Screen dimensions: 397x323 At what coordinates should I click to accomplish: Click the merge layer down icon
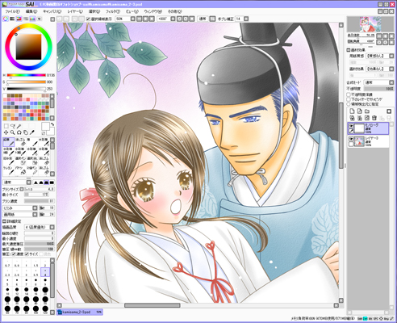360,118
